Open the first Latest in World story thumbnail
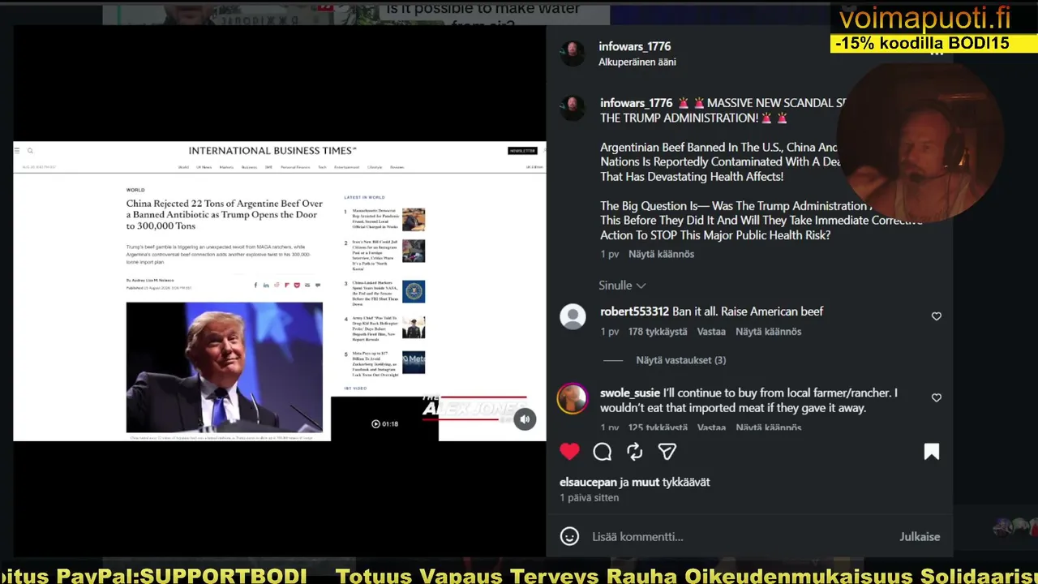 [414, 220]
